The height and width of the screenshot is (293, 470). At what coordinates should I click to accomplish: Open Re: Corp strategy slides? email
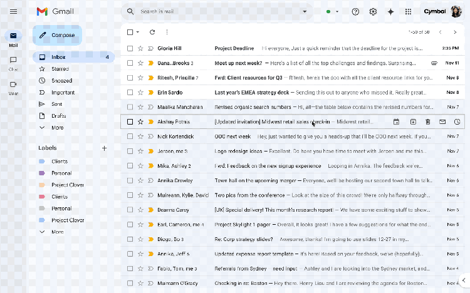(293, 239)
